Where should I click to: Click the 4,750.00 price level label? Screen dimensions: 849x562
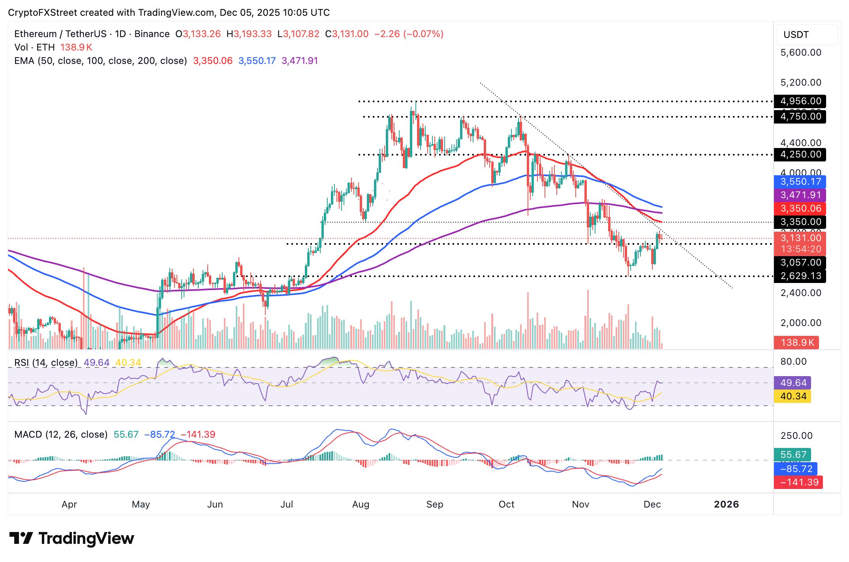(x=800, y=116)
